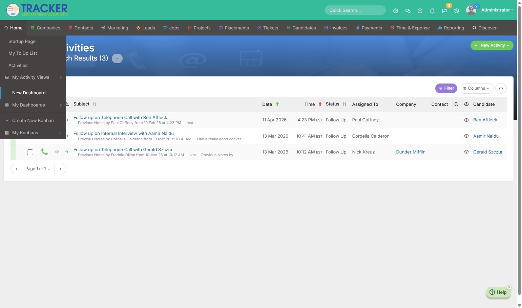Click the Administrator avatar picture

(471, 10)
